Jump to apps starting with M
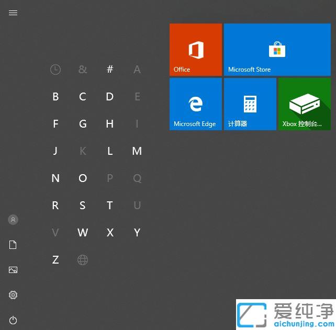The height and width of the screenshot is (330, 336). point(137,151)
